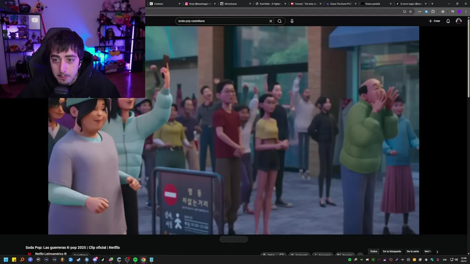Open a new browser tab with plus
Image resolution: width=470 pixels, height=264 pixels.
(x=432, y=4)
